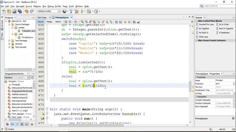The width and height of the screenshot is (236, 132).
Task: Click the Undo toolbar icon
Action: pyautogui.click(x=27, y=11)
